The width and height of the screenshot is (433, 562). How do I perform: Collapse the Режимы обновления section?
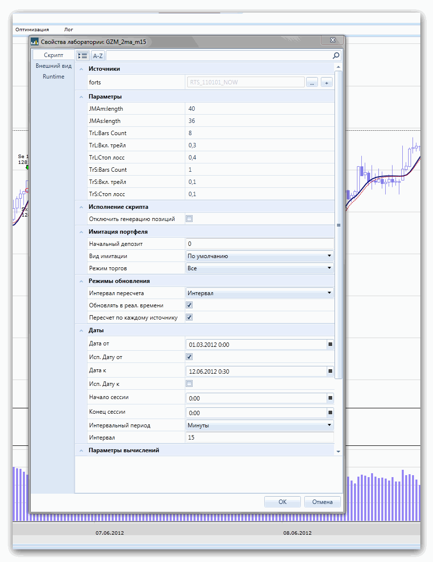(x=81, y=281)
